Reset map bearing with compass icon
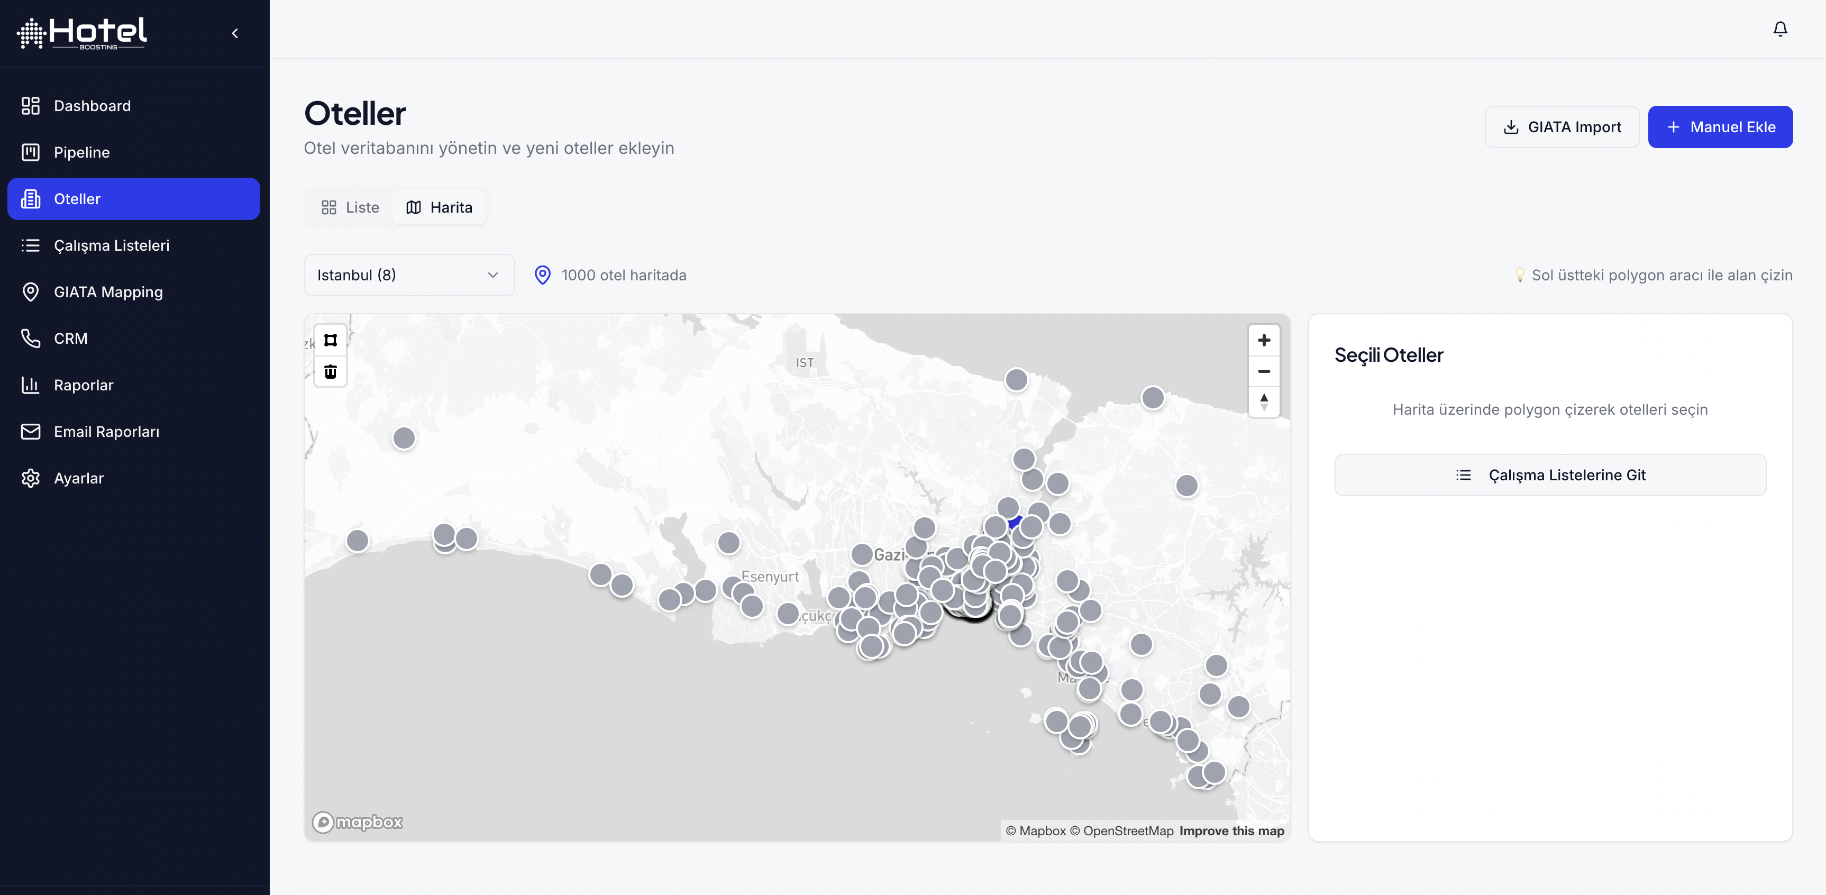 pyautogui.click(x=1263, y=402)
